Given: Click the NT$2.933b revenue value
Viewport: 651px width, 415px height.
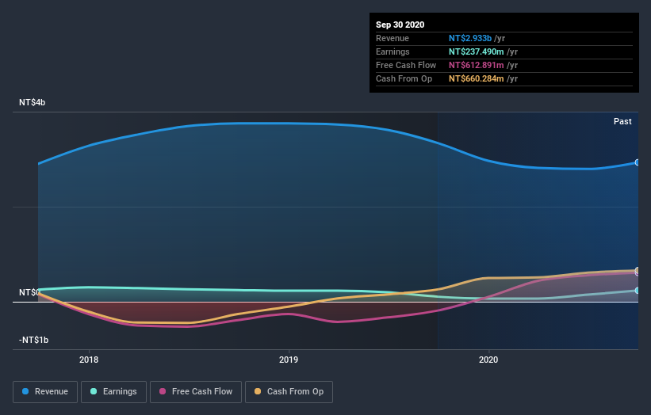Looking at the screenshot, I should coord(470,38).
